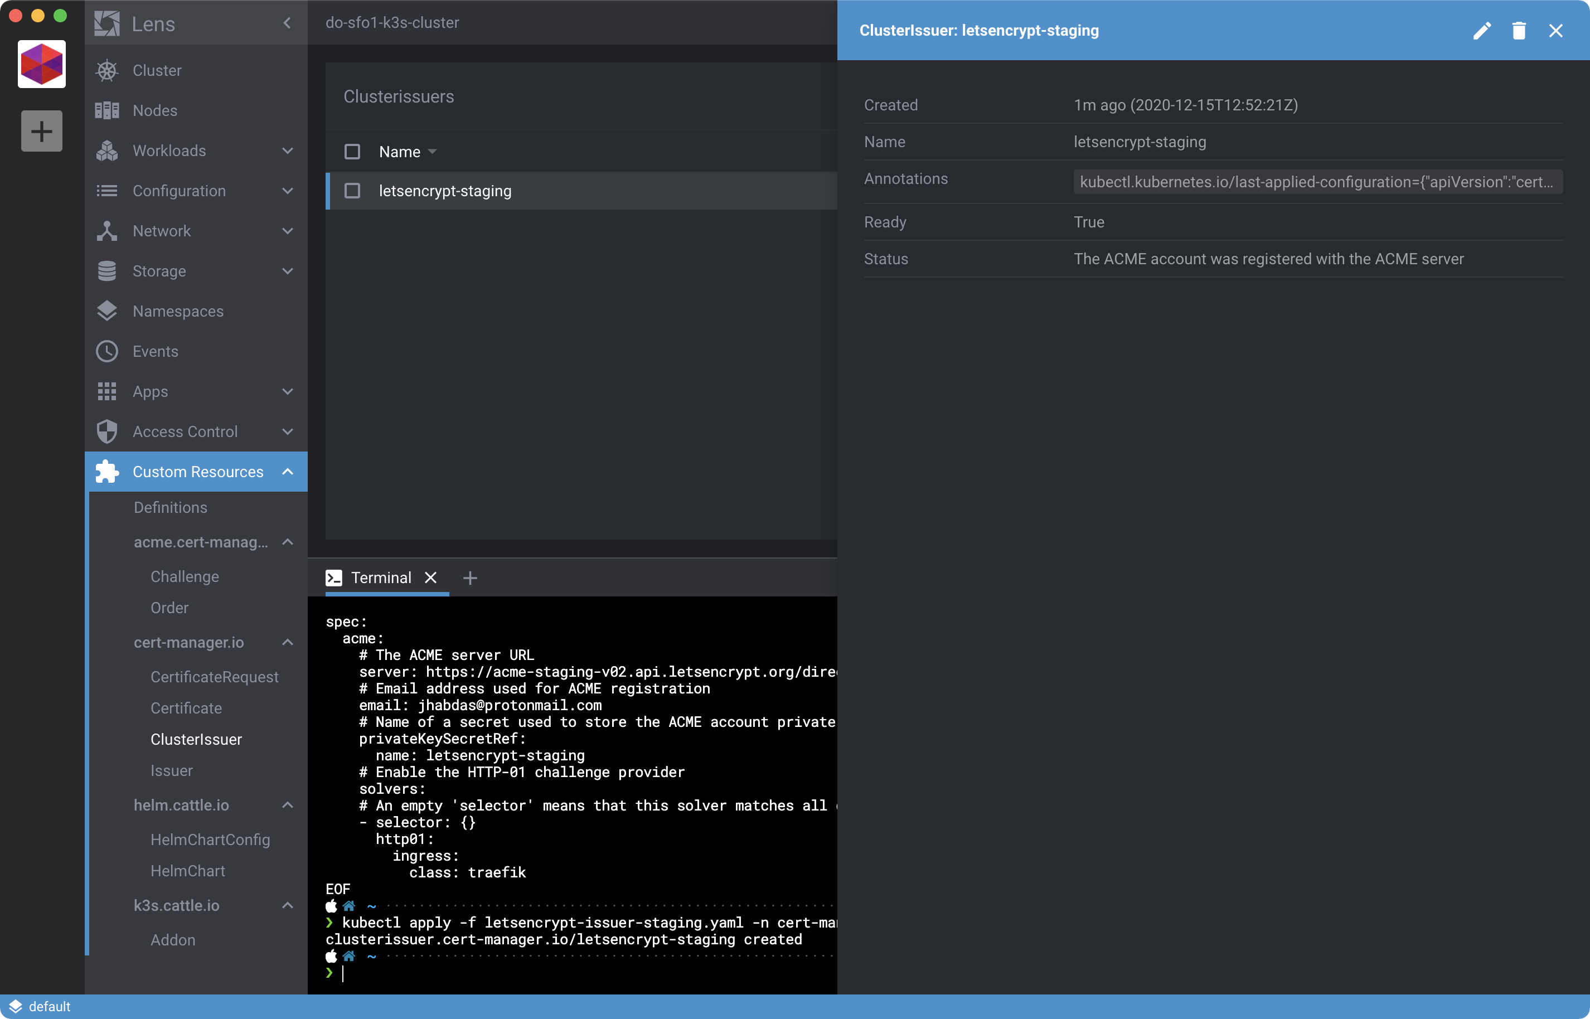Click the Lens logo icon
This screenshot has width=1590, height=1019.
[107, 24]
